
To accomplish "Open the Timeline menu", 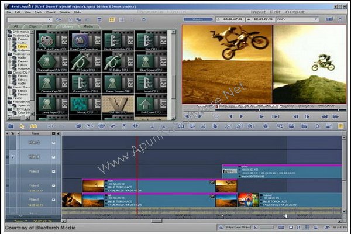I will point(64,12).
